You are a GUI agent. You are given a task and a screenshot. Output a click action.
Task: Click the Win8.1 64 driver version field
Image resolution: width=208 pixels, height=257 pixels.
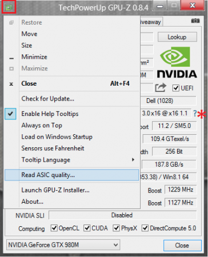pos(168,177)
